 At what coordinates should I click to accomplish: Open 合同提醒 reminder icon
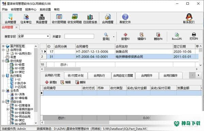click(108, 19)
